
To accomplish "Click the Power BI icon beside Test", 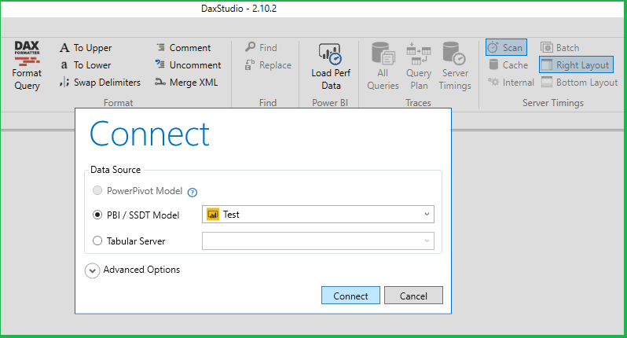I will click(213, 215).
